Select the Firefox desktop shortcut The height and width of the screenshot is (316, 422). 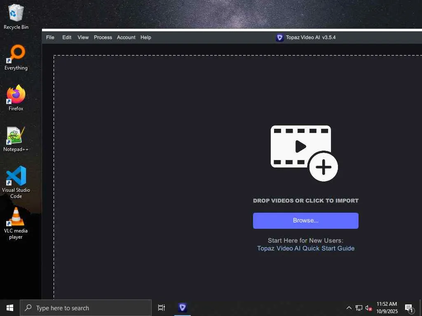pyautogui.click(x=16, y=98)
